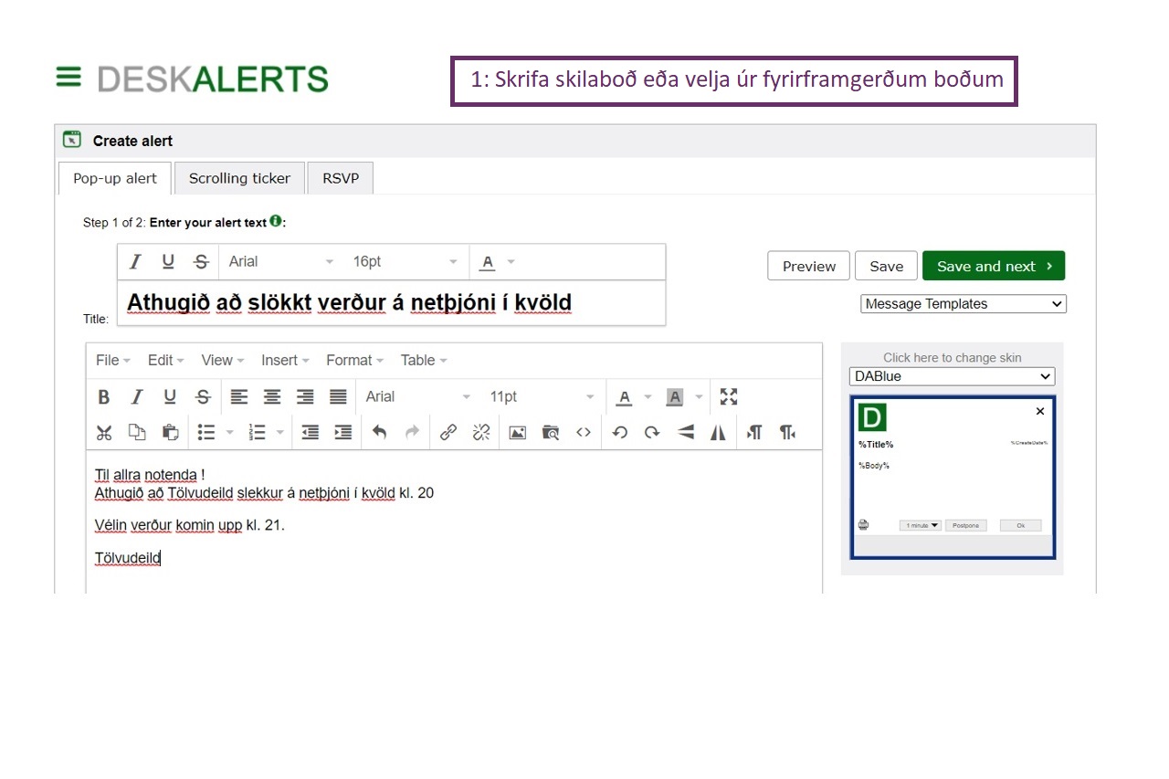Switch to the RSVP tab
This screenshot has height=779, width=1169.
point(341,178)
